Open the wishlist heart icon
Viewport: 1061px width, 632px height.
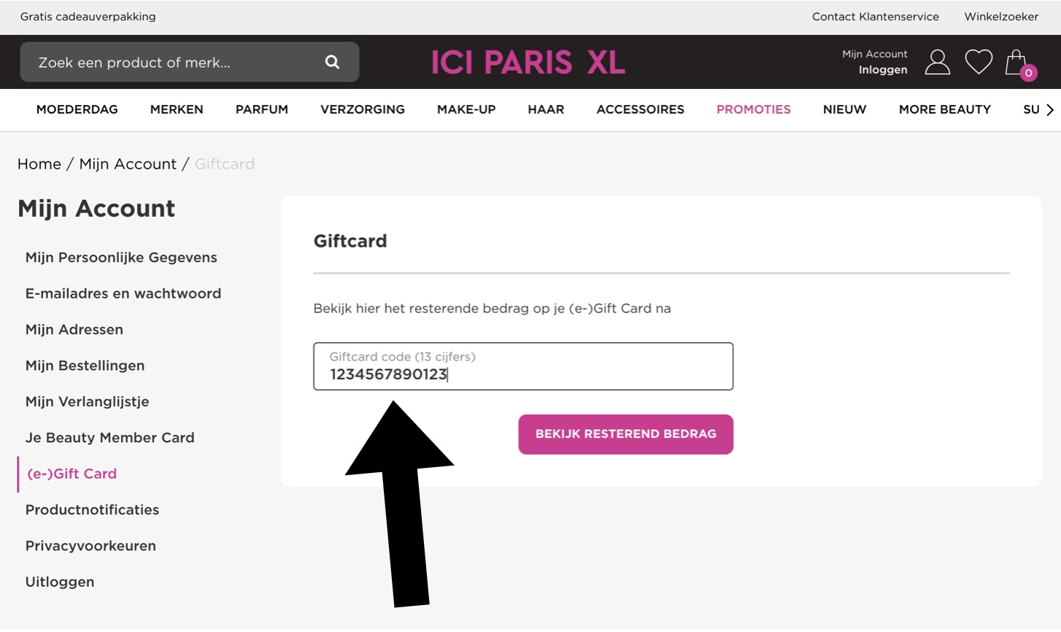979,62
